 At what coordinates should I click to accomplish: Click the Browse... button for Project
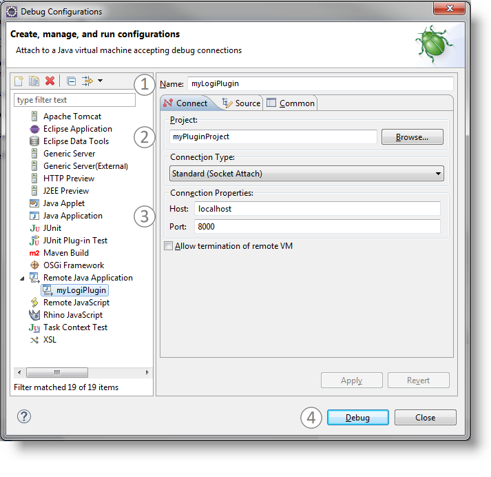(x=412, y=137)
